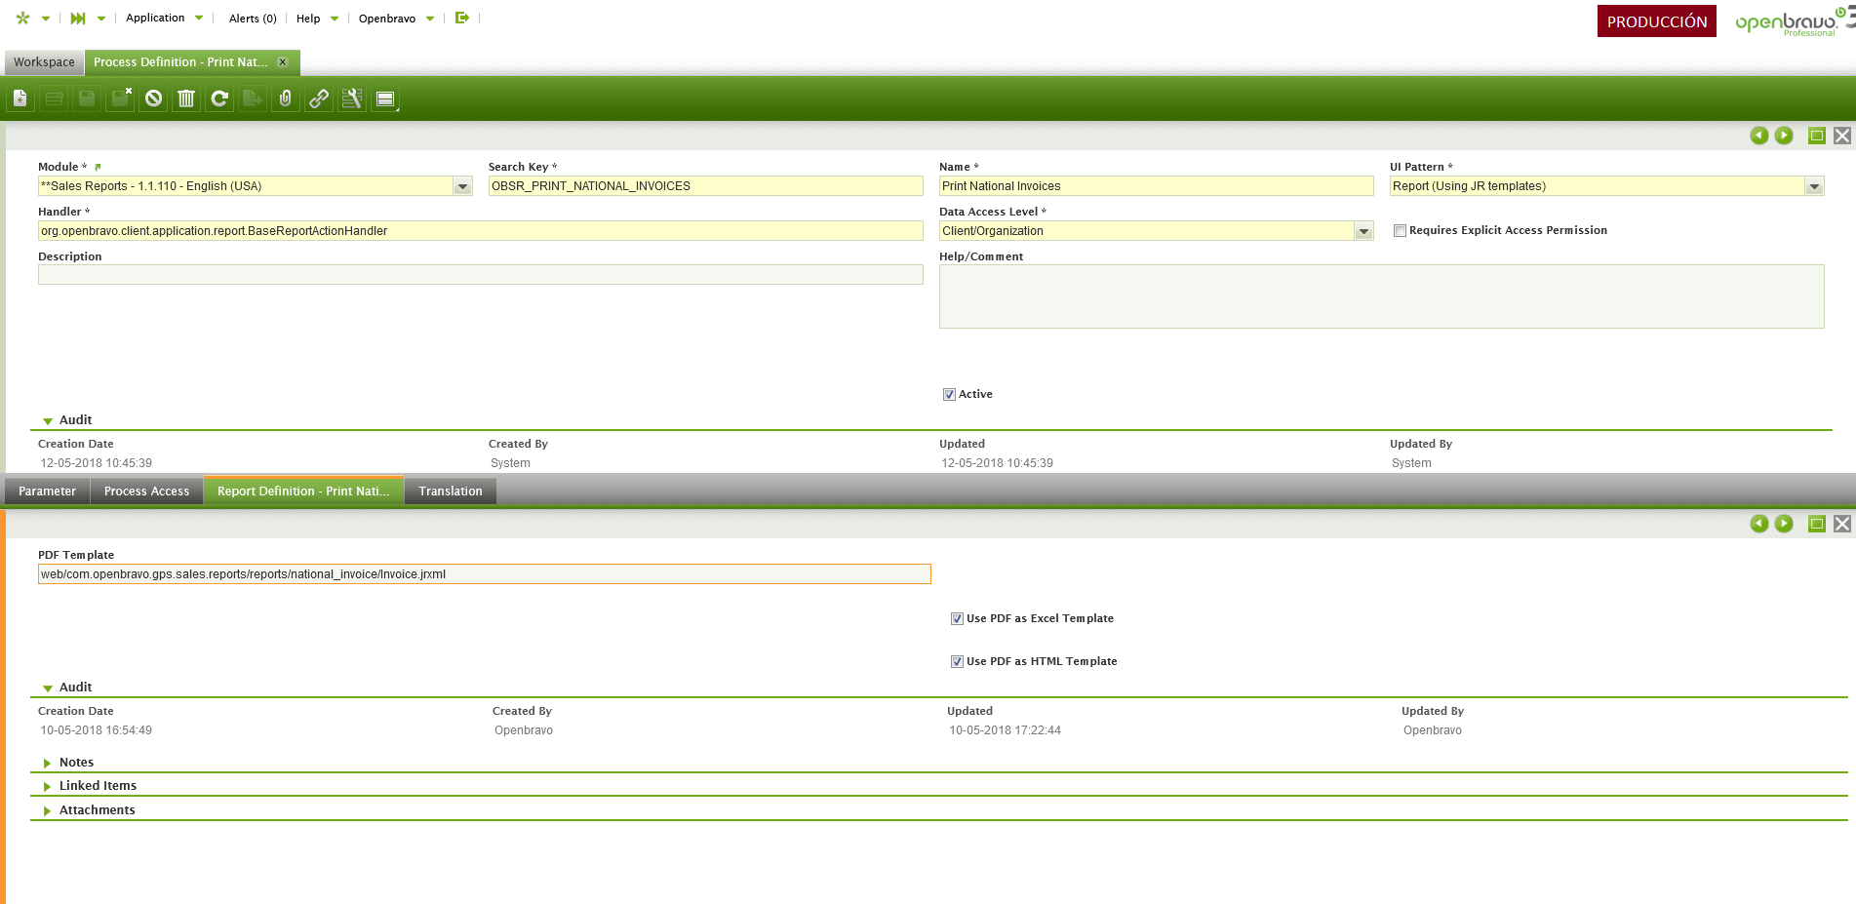Open the Application menu

(155, 18)
